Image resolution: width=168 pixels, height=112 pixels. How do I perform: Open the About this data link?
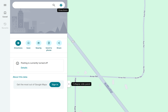point(20,77)
